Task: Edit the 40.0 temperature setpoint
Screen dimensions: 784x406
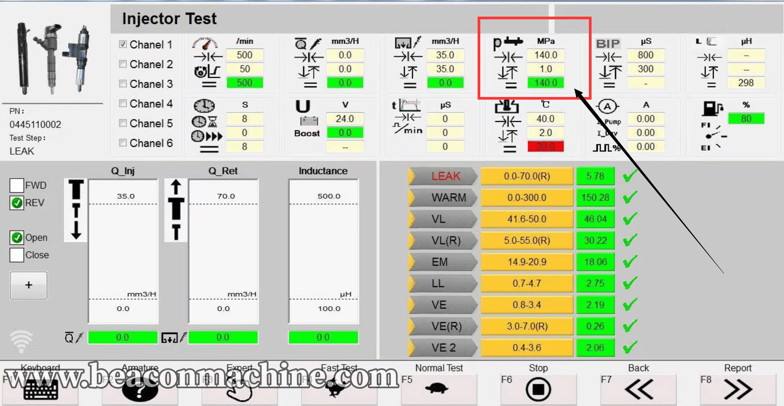Action: (x=546, y=119)
